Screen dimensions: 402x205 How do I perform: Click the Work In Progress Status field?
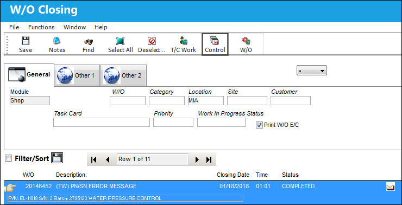click(221, 123)
